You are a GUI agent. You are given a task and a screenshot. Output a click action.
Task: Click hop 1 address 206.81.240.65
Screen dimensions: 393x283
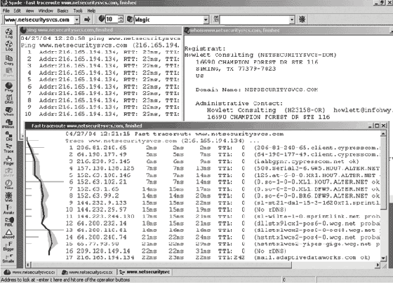102,148
